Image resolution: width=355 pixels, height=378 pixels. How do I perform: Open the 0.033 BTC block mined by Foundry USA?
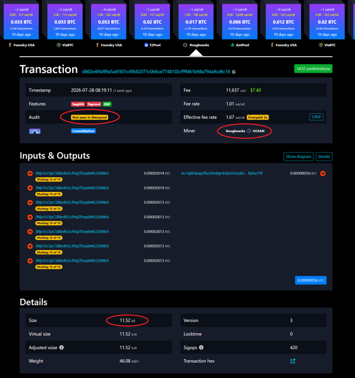21,22
